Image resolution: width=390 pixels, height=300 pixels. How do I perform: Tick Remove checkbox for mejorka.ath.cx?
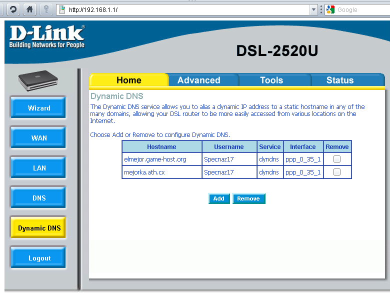click(337, 172)
